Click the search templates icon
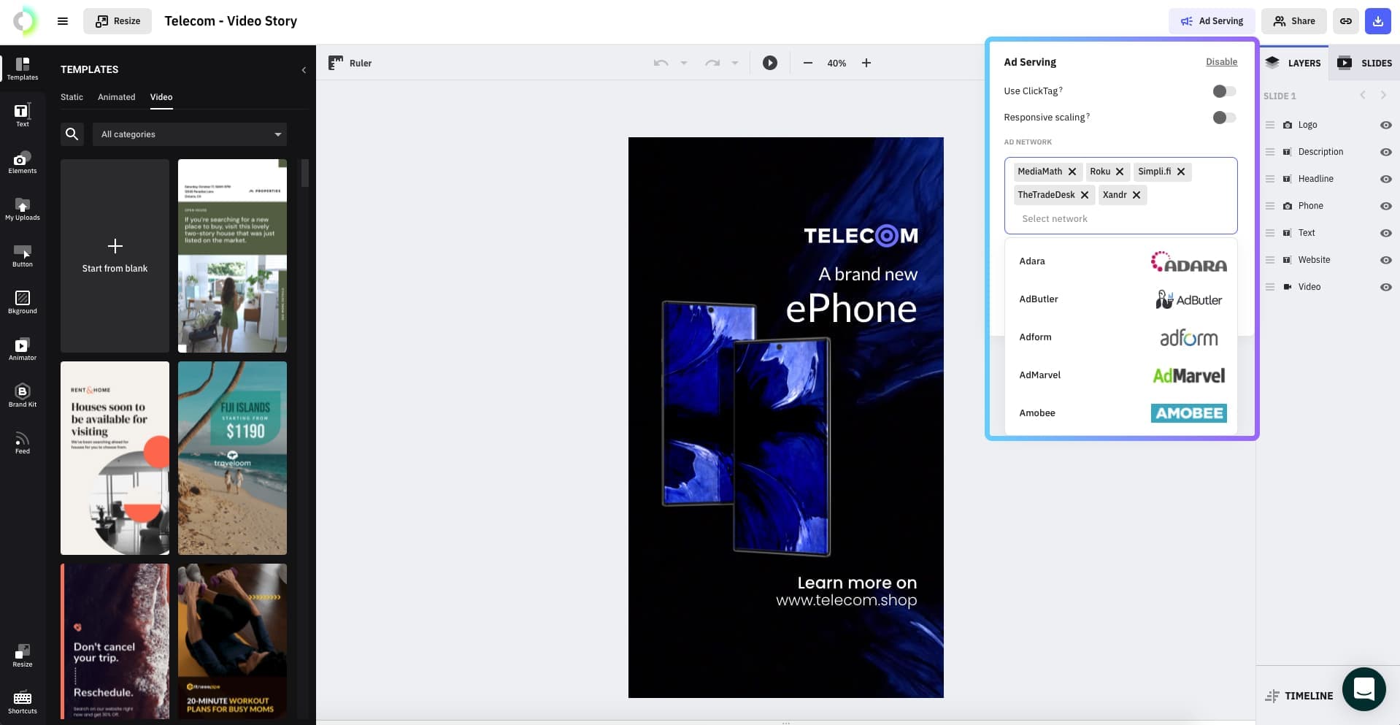The height and width of the screenshot is (725, 1400). pos(72,134)
